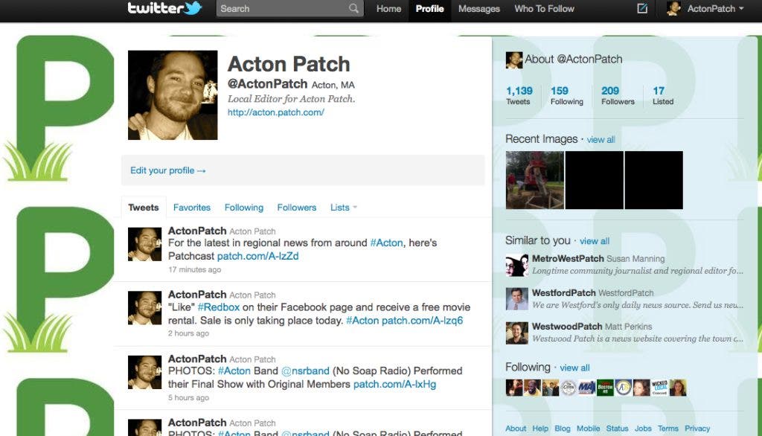This screenshot has width=762, height=436.
Task: Switch to the Tweets tab
Action: [x=144, y=208]
